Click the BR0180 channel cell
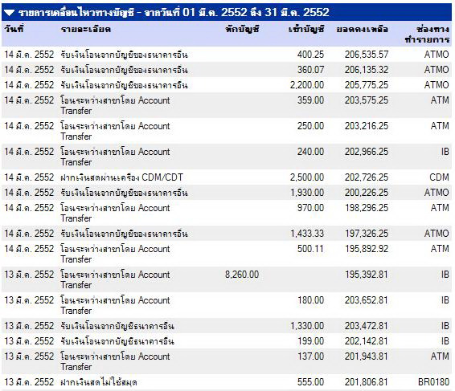The width and height of the screenshot is (455, 391). [433, 382]
